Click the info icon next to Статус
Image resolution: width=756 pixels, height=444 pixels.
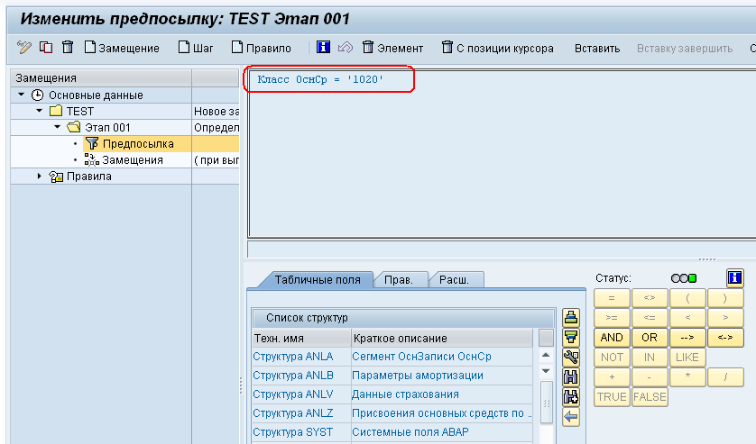point(734,278)
